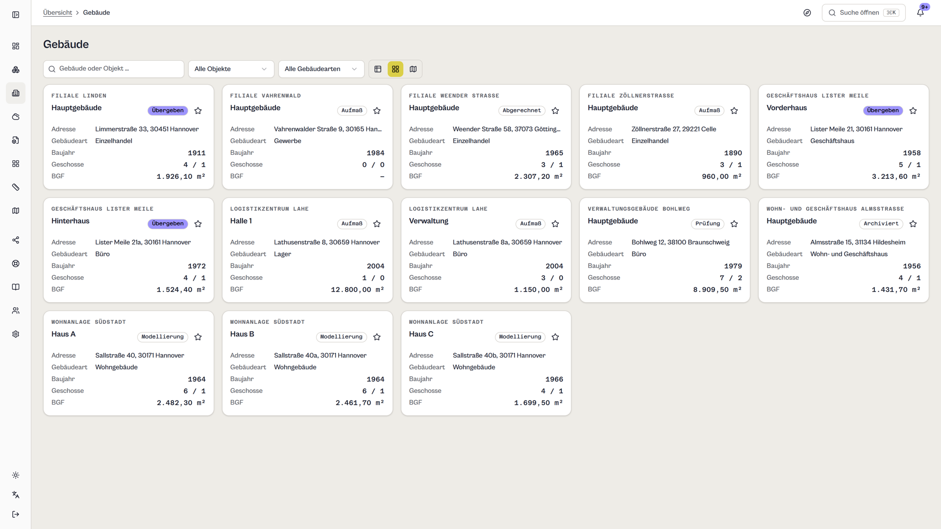Click the Suche öffnen button
941x529 pixels.
864,13
